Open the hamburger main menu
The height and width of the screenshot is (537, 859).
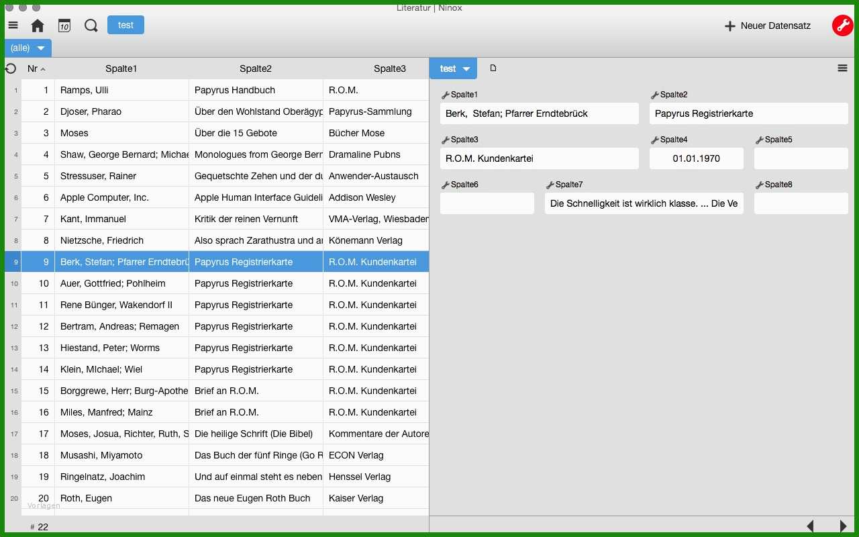click(13, 26)
